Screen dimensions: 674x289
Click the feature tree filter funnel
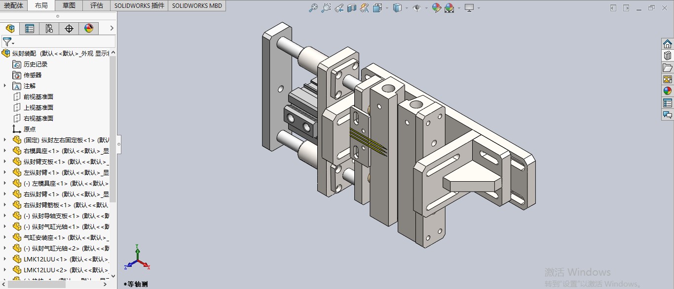click(7, 42)
